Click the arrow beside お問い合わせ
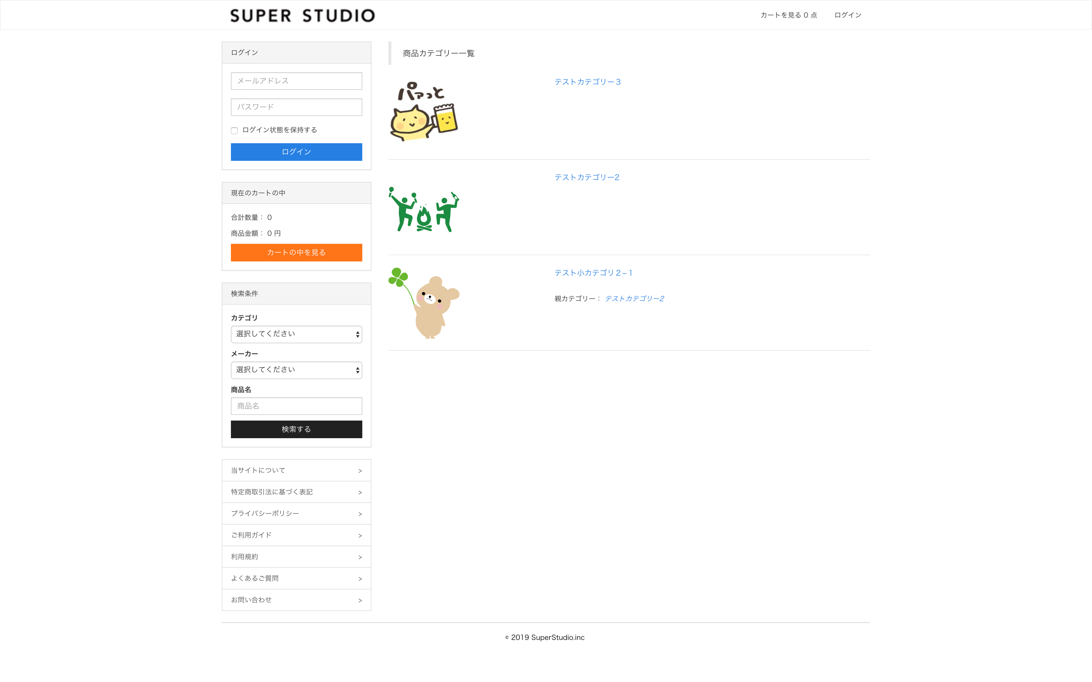Screen dimensions: 1092x682 tap(360, 600)
